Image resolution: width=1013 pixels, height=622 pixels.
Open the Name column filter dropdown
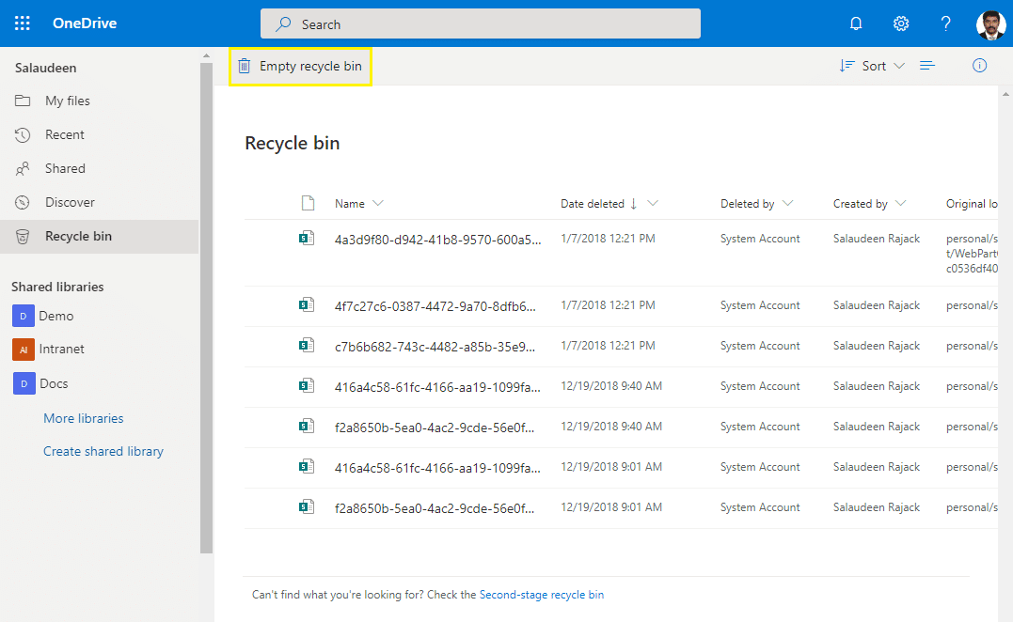point(378,203)
